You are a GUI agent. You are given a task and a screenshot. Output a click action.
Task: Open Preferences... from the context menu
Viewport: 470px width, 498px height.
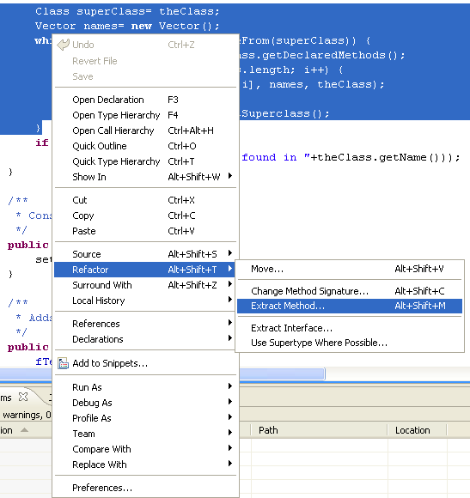pos(145,488)
